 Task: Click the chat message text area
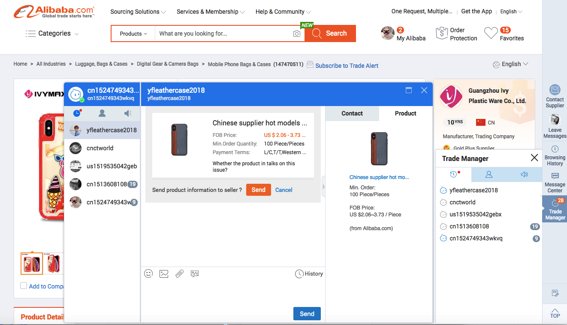click(233, 293)
